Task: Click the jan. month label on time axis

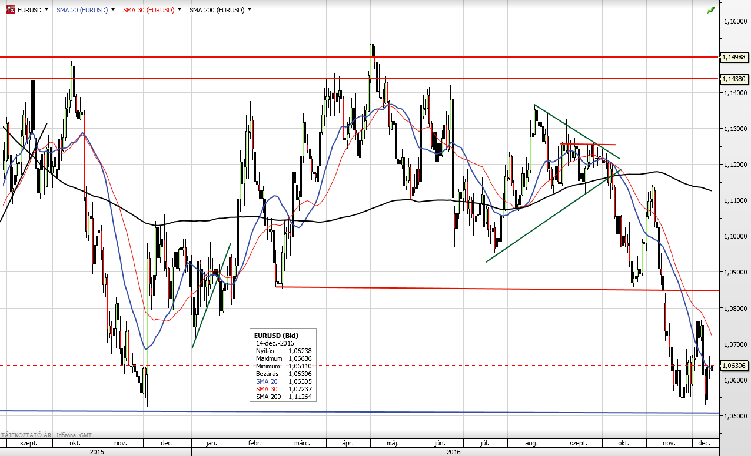Action: tap(210, 444)
